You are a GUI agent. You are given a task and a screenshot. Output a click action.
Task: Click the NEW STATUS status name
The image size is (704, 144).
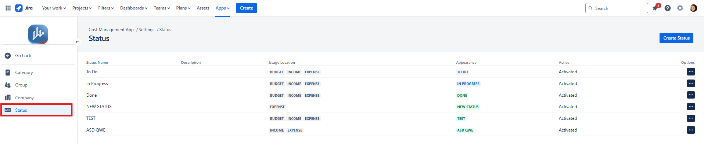[99, 107]
